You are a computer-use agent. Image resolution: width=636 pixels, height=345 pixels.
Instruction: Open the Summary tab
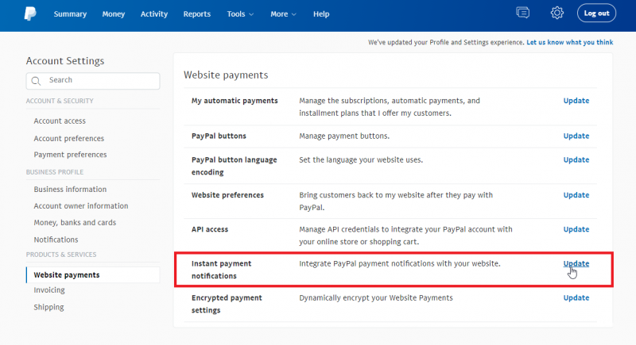[70, 13]
